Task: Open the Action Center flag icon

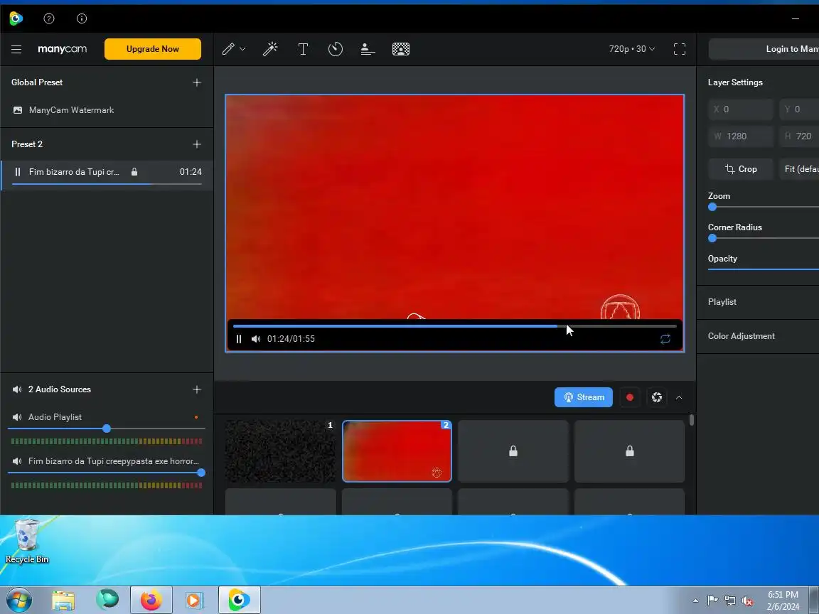Action: (712, 600)
